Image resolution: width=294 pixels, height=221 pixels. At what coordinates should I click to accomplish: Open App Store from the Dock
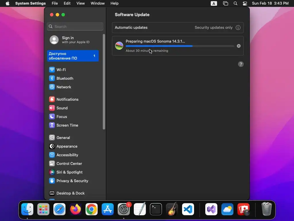click(x=108, y=209)
